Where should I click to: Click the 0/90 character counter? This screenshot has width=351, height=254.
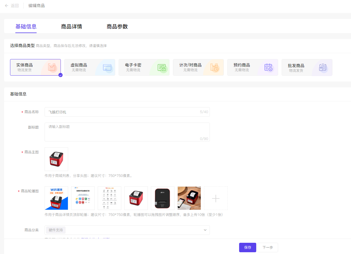[204, 139]
